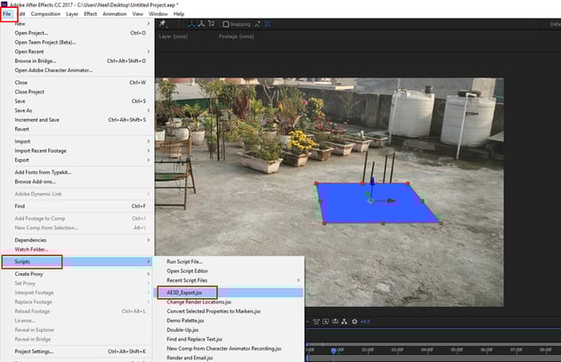Click the third icon in the viewer footer
Screen dimensions: 561x362
click(x=335, y=322)
